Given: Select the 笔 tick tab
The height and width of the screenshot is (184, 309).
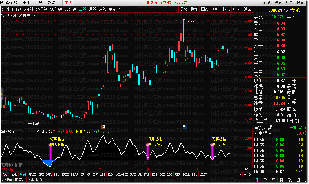Looking at the screenshot, I should [257, 180].
